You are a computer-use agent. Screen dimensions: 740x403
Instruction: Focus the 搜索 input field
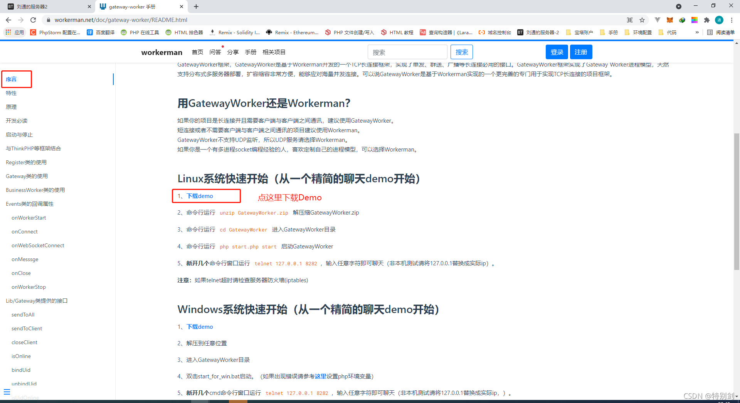[407, 52]
